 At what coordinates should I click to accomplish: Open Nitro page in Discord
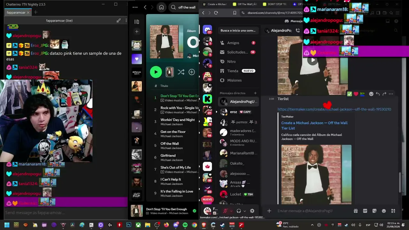pos(238,61)
